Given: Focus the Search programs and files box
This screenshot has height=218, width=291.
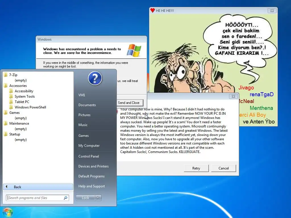Looking at the screenshot, I should click(38, 198).
